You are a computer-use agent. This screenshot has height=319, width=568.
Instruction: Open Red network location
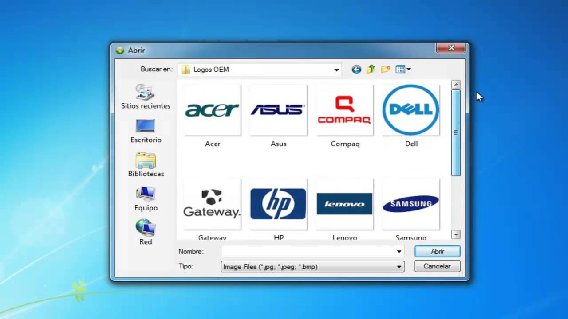click(x=146, y=233)
